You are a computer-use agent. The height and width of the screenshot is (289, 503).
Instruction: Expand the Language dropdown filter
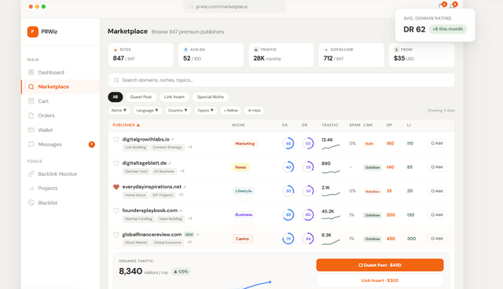(x=147, y=111)
